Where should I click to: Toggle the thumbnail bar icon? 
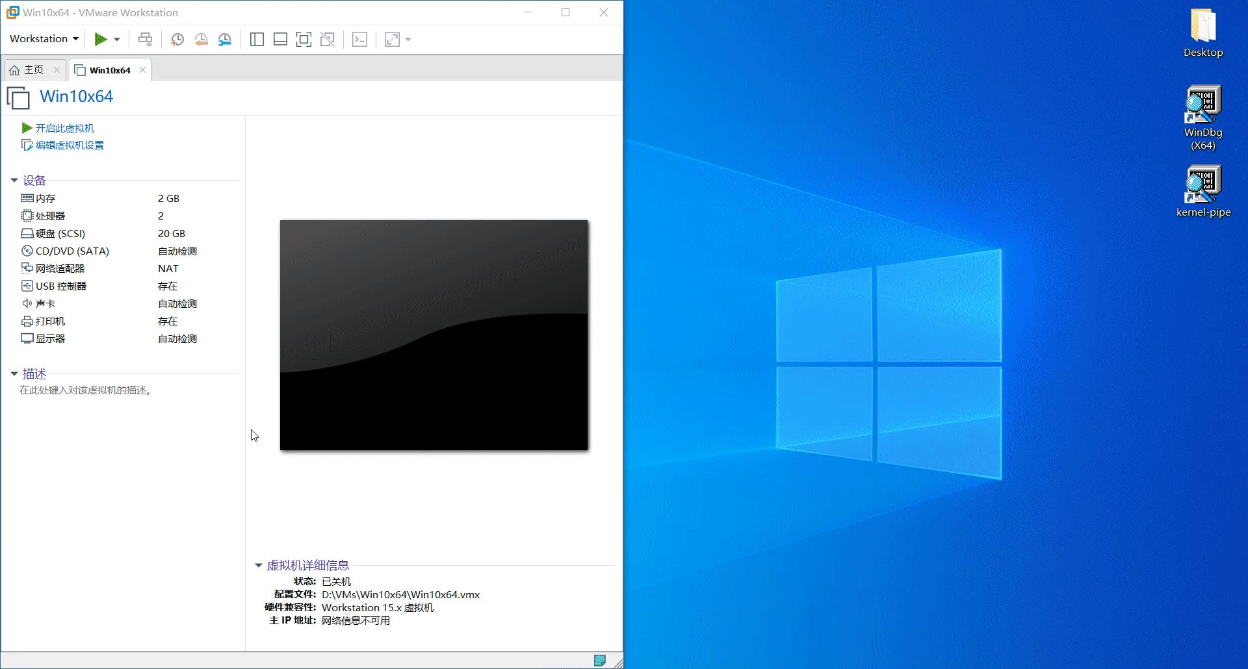click(280, 39)
